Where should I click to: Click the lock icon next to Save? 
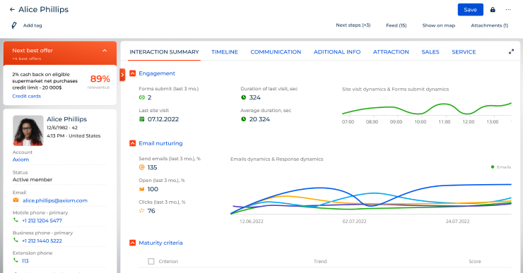(493, 10)
